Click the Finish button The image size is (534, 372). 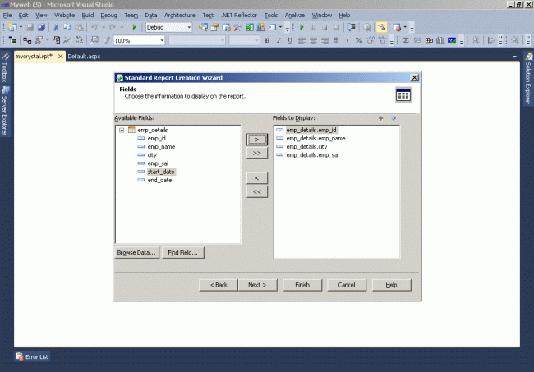302,285
